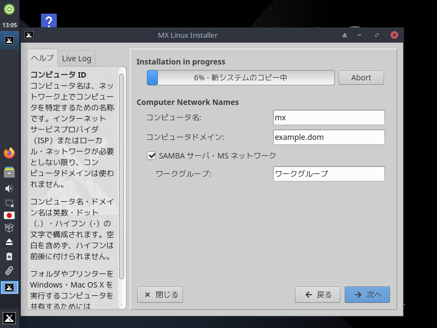437x328 pixels.
Task: Select the ヘルプ tab
Action: tap(43, 58)
